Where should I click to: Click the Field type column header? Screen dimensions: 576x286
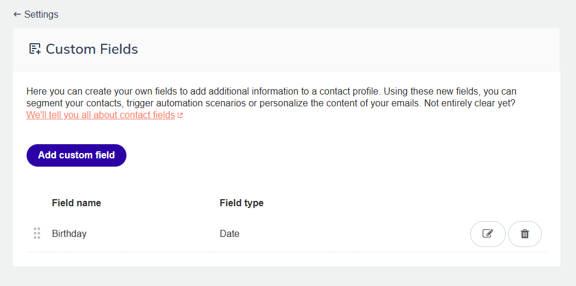click(x=242, y=203)
